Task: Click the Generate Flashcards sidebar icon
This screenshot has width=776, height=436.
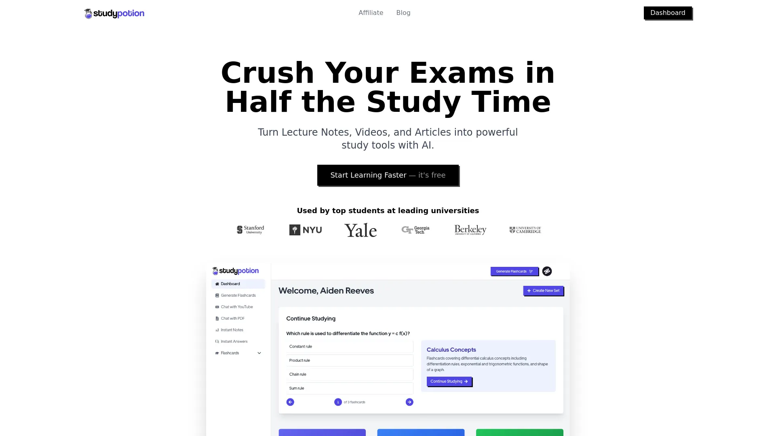Action: 217,295
